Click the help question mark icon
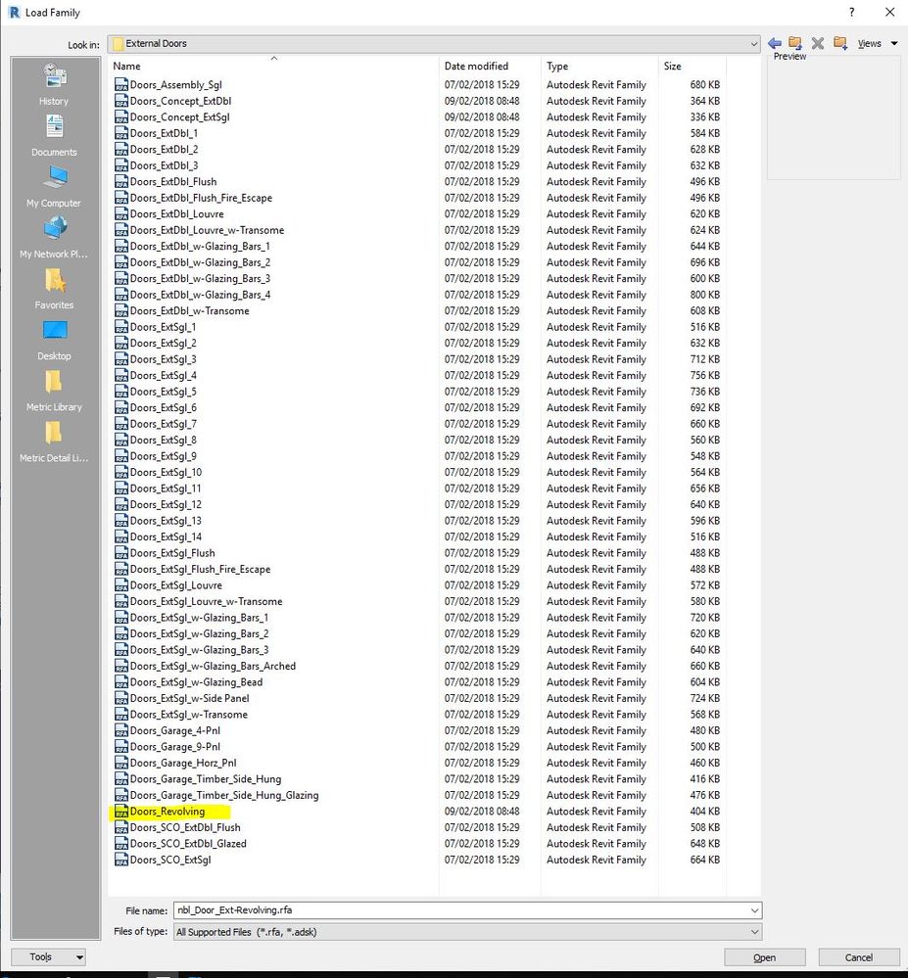Screen dimensions: 908x978 (x=852, y=12)
